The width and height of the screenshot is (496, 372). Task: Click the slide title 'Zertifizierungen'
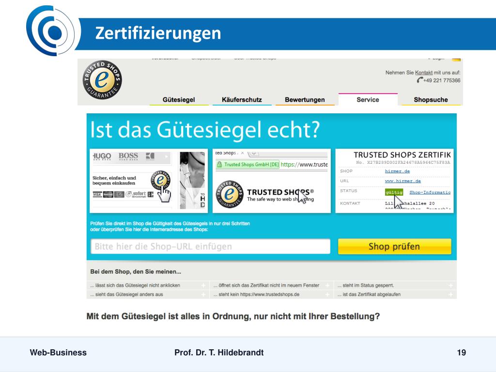pyautogui.click(x=158, y=33)
